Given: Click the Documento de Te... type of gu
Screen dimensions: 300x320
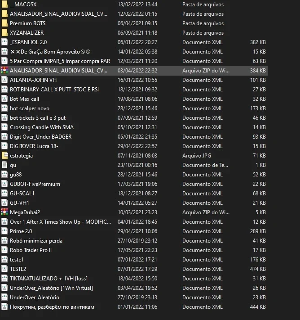Looking at the screenshot, I should pyautogui.click(x=205, y=165).
